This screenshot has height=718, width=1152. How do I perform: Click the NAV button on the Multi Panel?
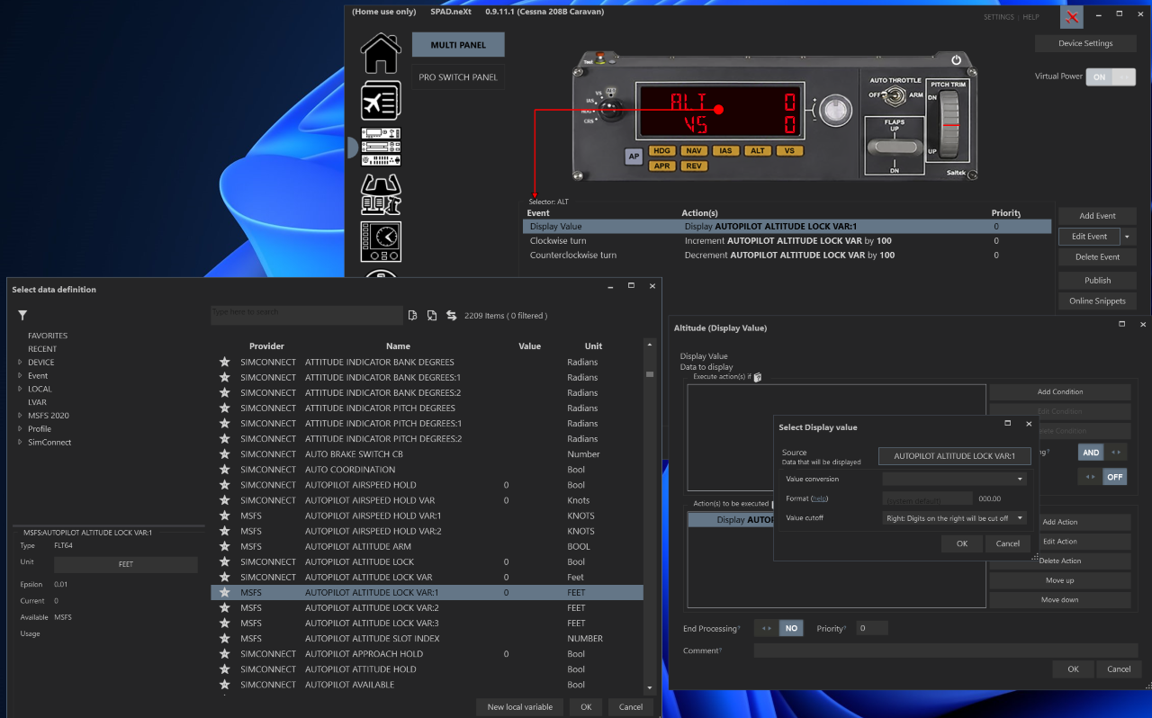(693, 151)
